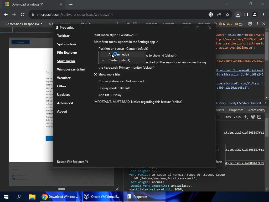The width and height of the screenshot is (269, 202).
Task: Click the Properties item in the taskbar
Action: point(144,197)
